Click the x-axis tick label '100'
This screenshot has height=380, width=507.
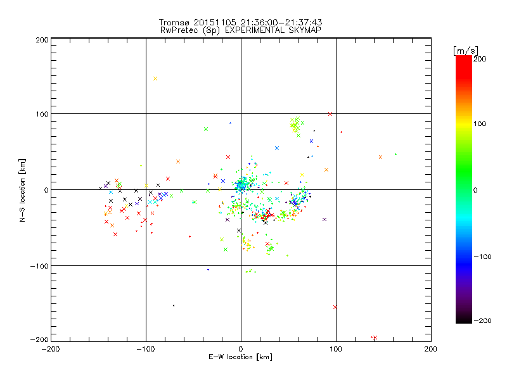click(336, 349)
